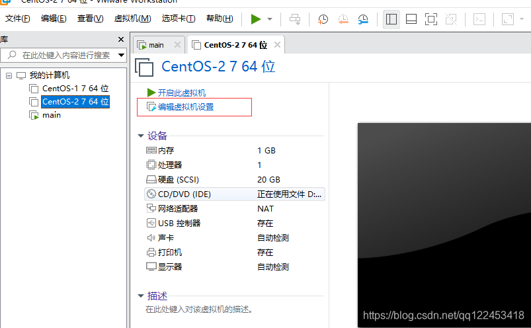Image resolution: width=531 pixels, height=328 pixels.
Task: Collapse the 描述 section
Action: click(x=141, y=296)
